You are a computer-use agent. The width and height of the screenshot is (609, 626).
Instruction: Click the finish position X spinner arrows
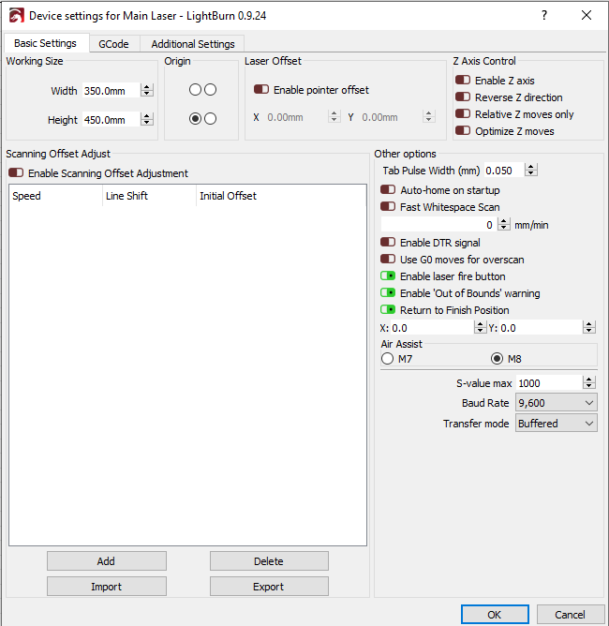(480, 327)
